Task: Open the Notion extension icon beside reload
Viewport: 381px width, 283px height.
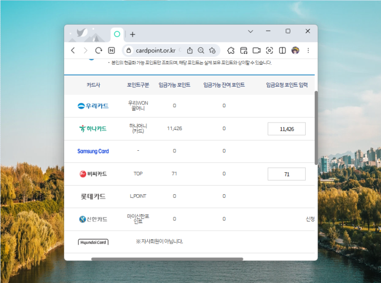Action: pyautogui.click(x=111, y=50)
